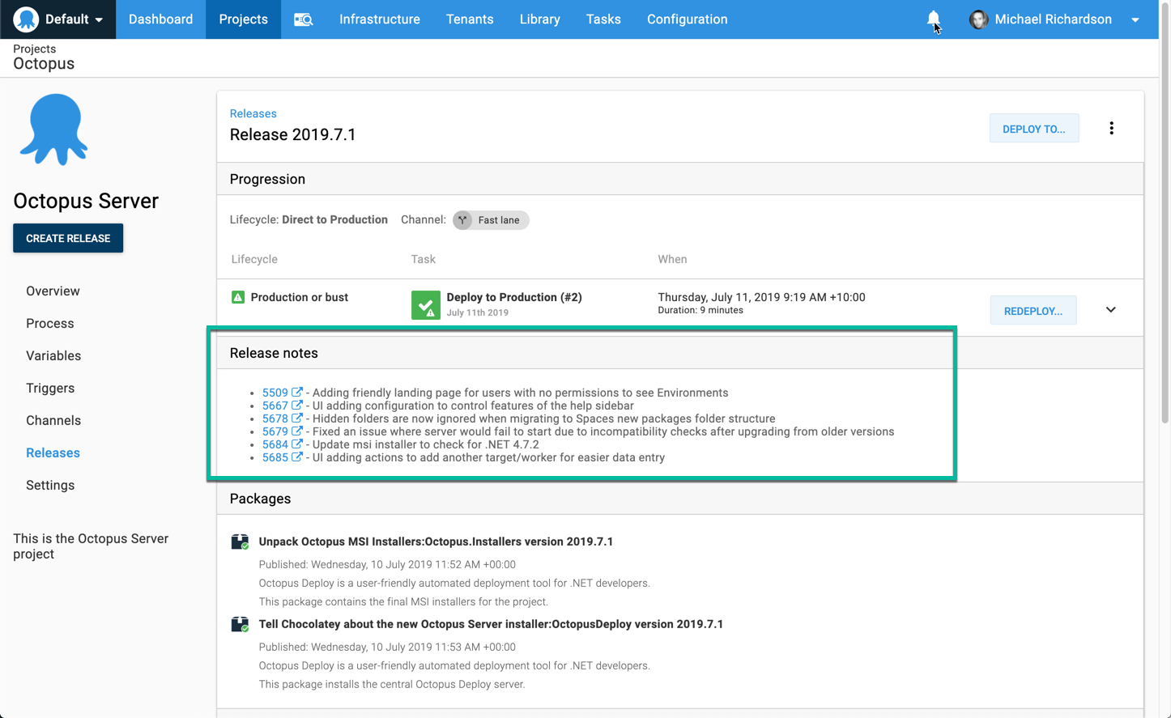
Task: Open Process in the project sidebar
Action: click(49, 323)
